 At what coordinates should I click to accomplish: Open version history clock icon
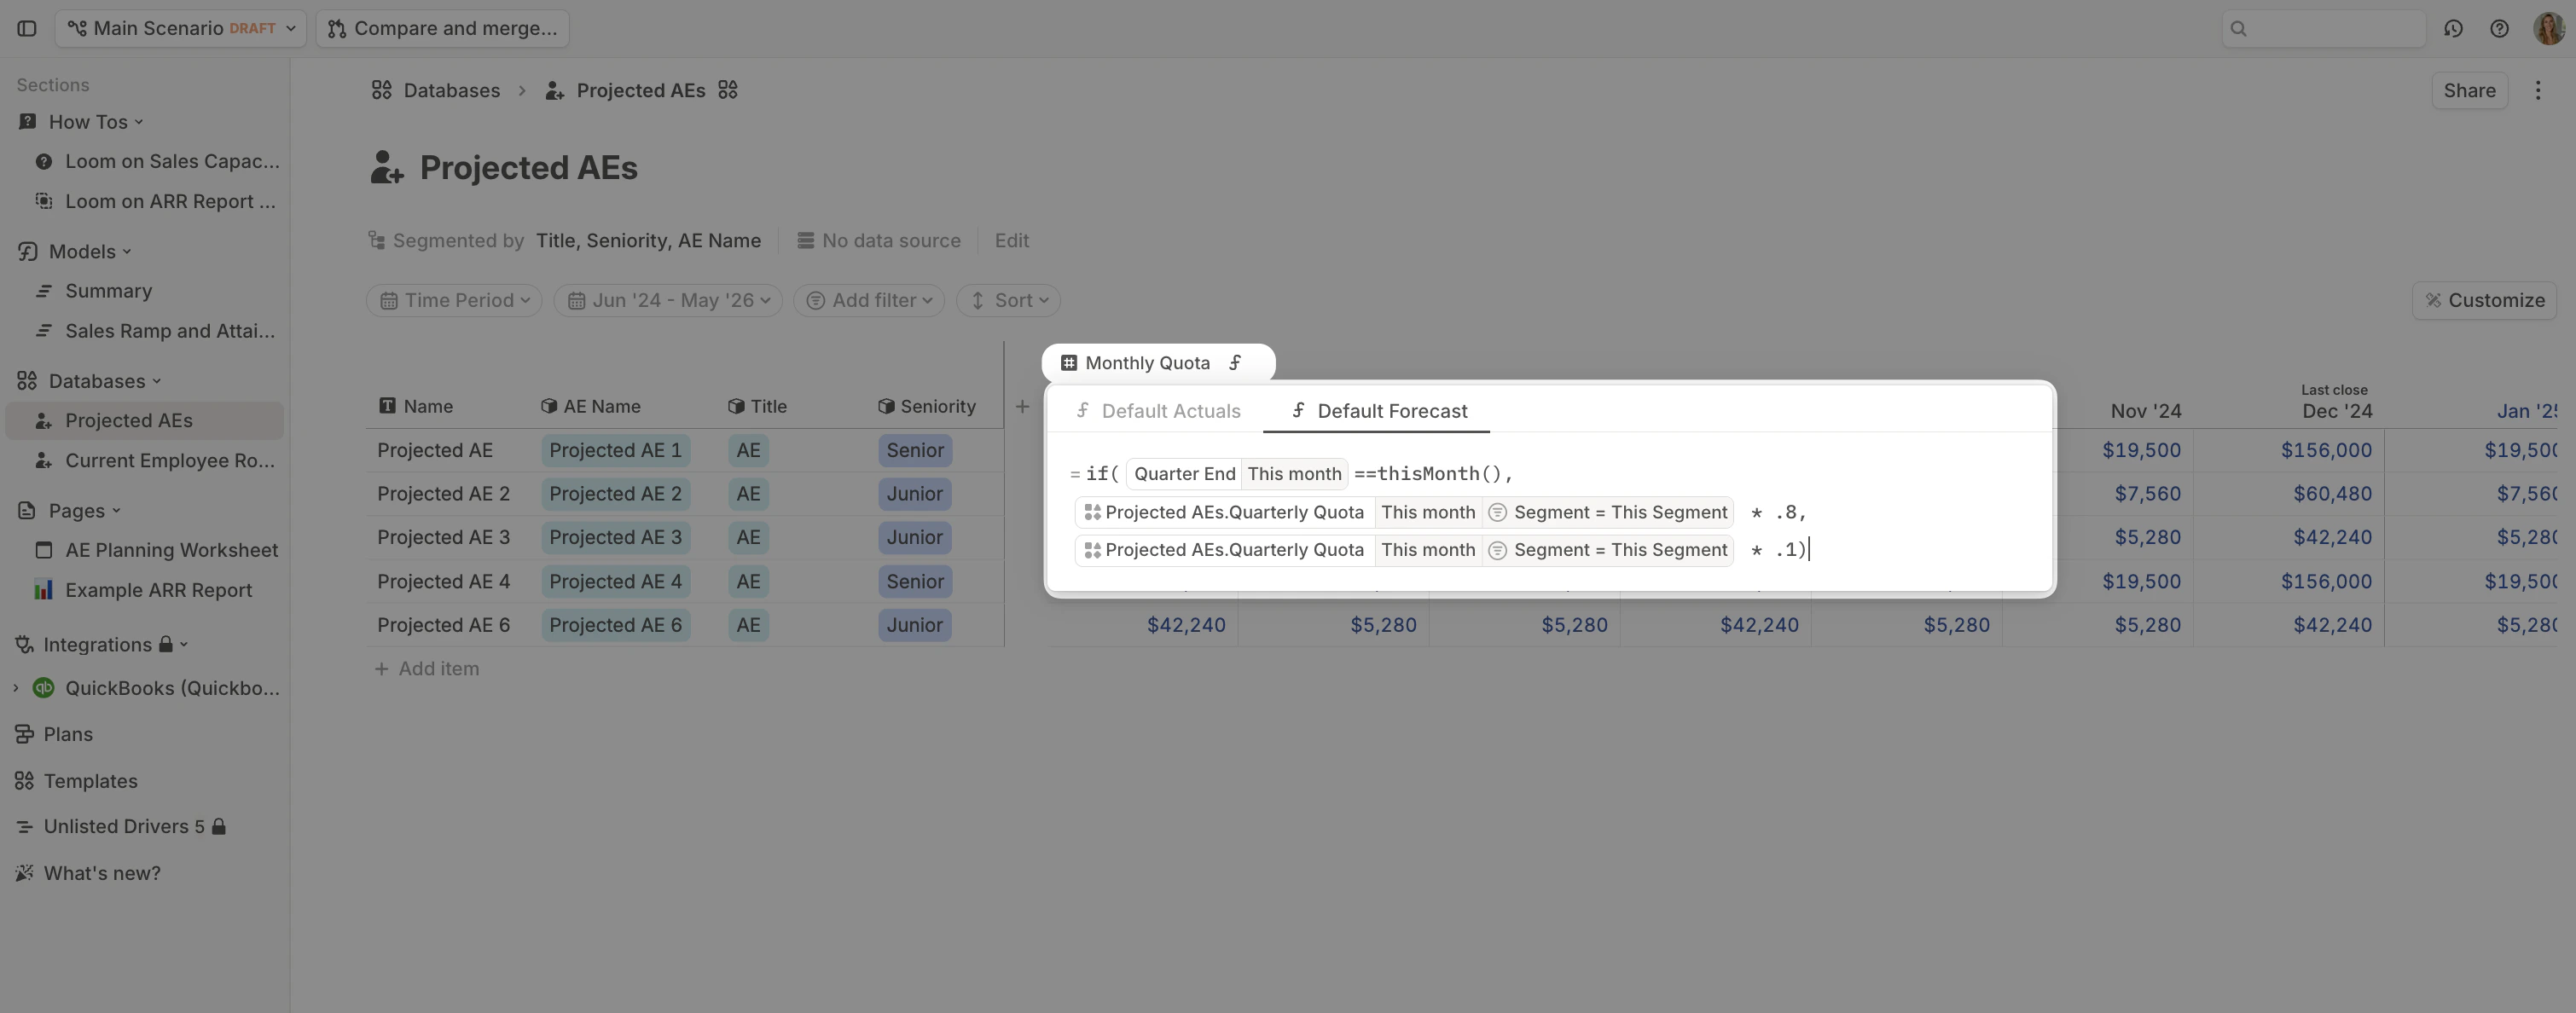click(x=2453, y=28)
